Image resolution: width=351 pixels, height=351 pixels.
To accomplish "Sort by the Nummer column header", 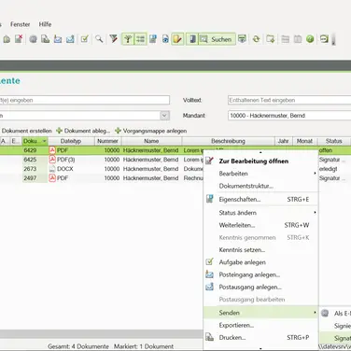I will (107, 141).
